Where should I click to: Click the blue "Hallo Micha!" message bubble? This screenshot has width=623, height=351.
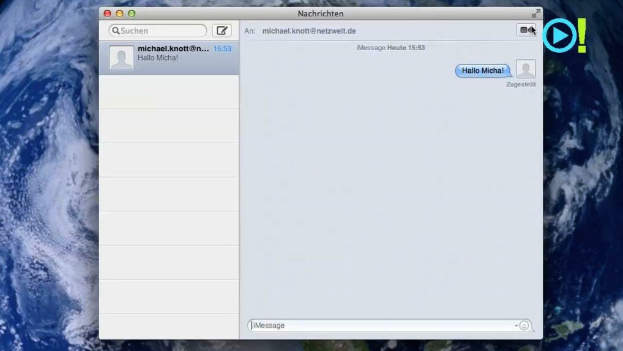[x=482, y=70]
